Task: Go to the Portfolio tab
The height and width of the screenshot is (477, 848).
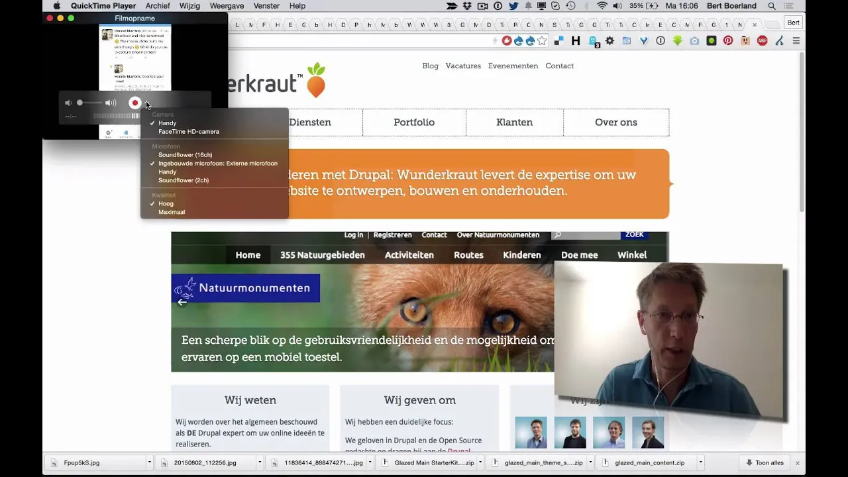Action: pos(414,123)
